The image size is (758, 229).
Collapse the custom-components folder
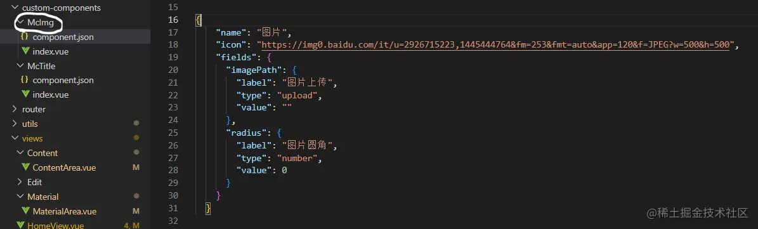(x=15, y=8)
